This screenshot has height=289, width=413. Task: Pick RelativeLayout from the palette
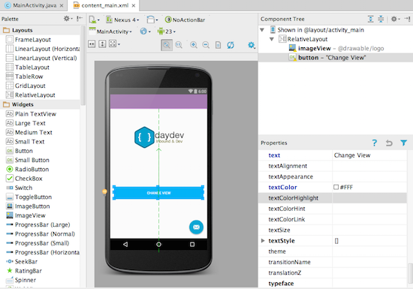click(x=31, y=95)
